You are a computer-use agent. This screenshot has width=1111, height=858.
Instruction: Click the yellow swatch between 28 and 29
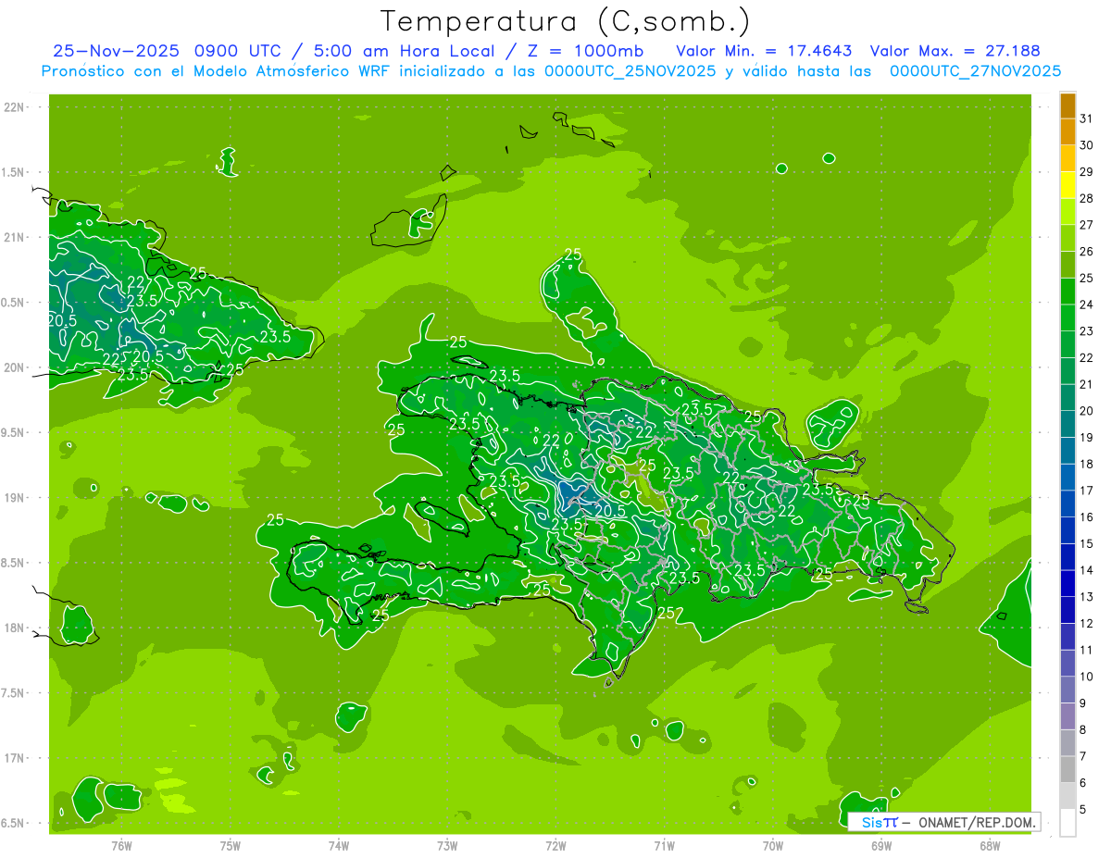(1067, 185)
